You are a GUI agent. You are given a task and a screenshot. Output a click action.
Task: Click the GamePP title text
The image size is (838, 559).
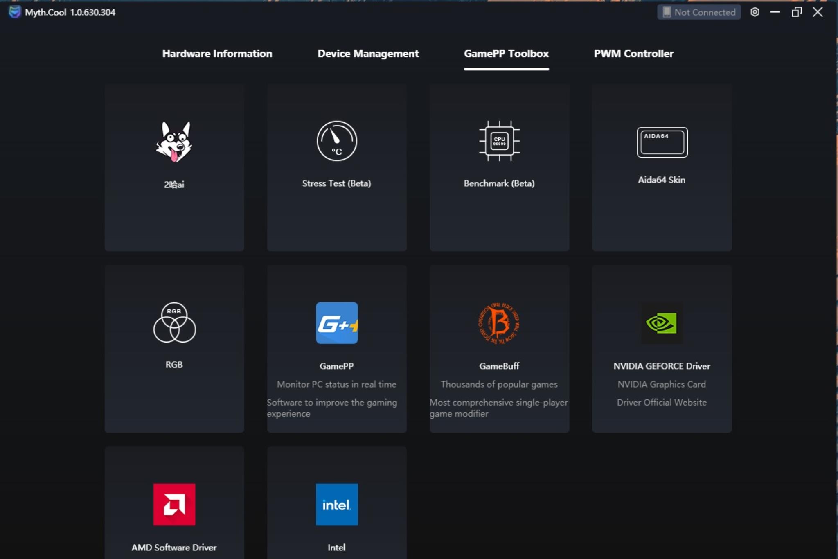tap(336, 366)
